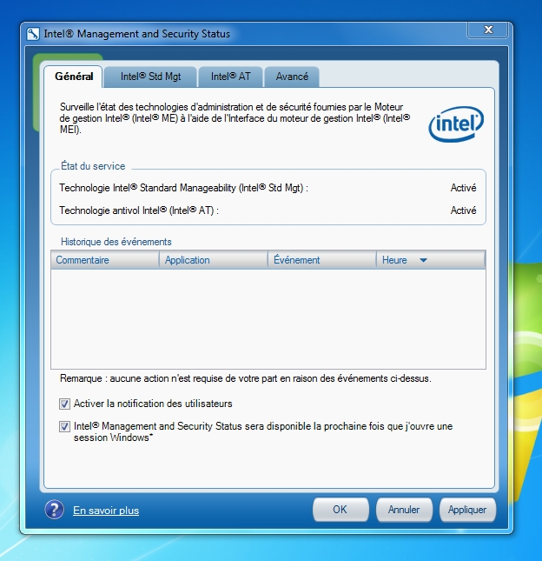The width and height of the screenshot is (542, 561).
Task: Click the État du service heading
Action: click(x=93, y=166)
